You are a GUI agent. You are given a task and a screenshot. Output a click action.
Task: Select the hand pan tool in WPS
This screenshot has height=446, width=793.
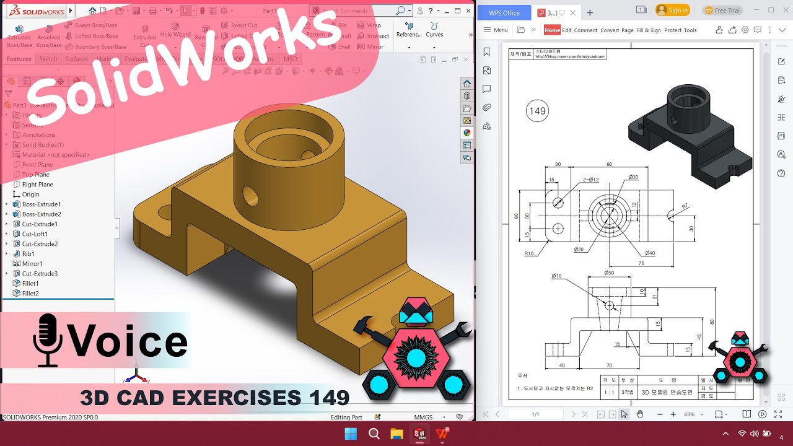[x=640, y=414]
